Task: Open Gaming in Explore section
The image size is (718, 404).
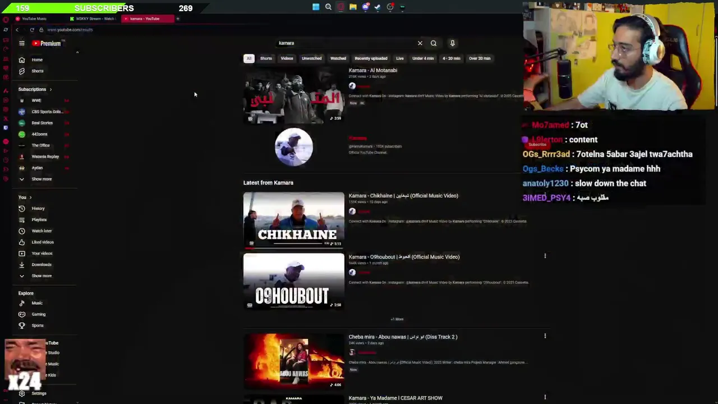Action: pos(38,314)
